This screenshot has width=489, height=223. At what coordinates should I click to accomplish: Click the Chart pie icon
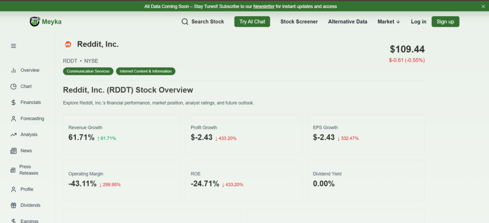13,86
